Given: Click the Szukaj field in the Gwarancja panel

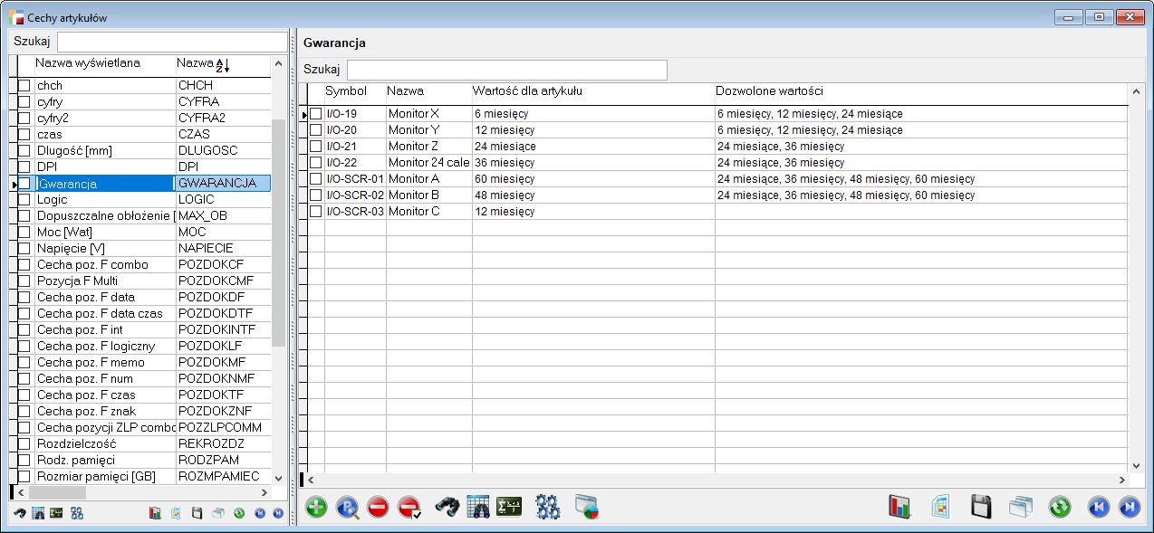Looking at the screenshot, I should tap(506, 70).
